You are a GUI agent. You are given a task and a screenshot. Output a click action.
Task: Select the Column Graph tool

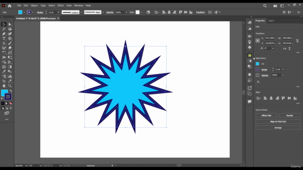(x=10, y=76)
